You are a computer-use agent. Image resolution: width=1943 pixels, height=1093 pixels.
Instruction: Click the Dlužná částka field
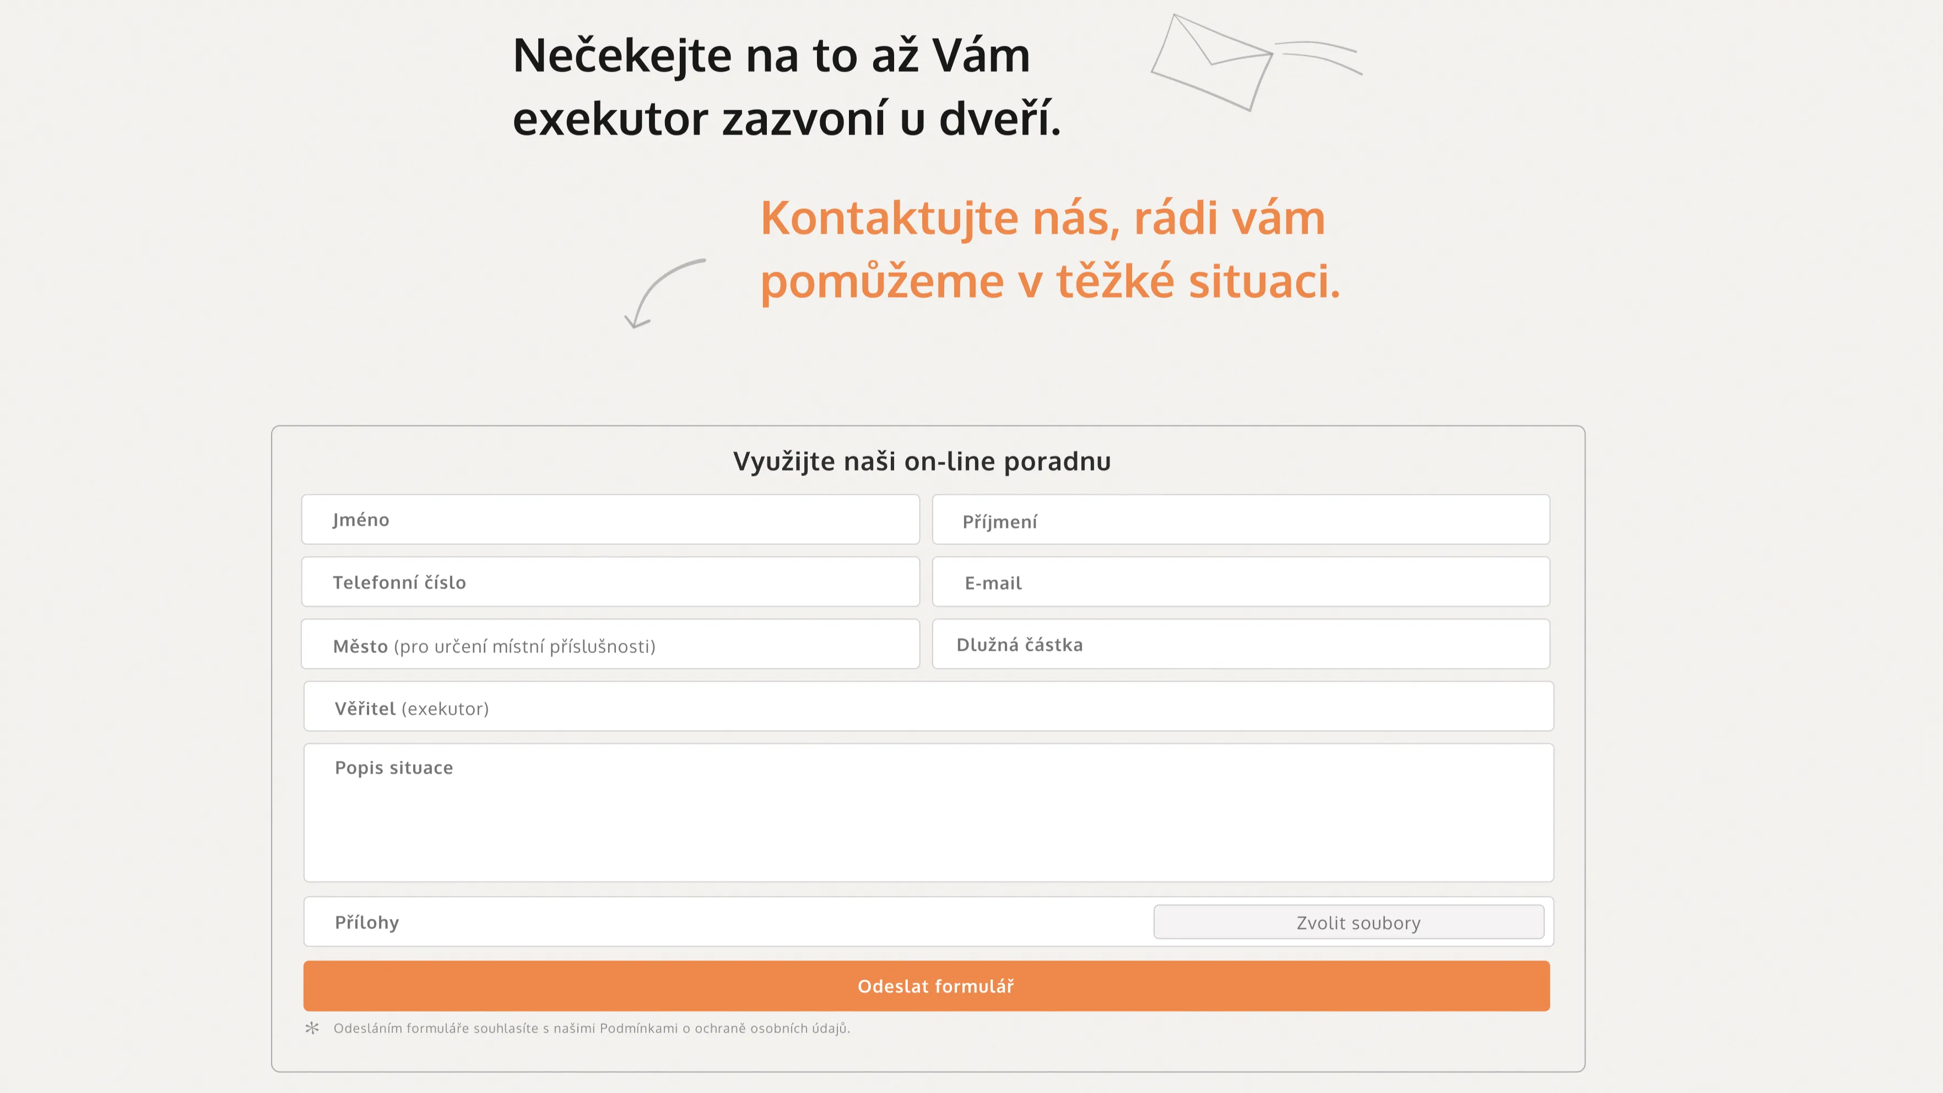(x=1241, y=644)
